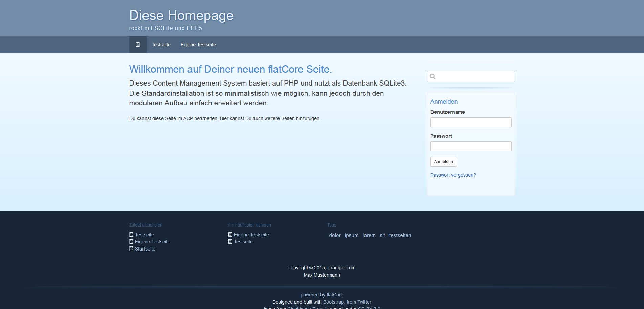Screen dimensions: 644x309
Task: Select the lorem tag
Action: [369, 235]
